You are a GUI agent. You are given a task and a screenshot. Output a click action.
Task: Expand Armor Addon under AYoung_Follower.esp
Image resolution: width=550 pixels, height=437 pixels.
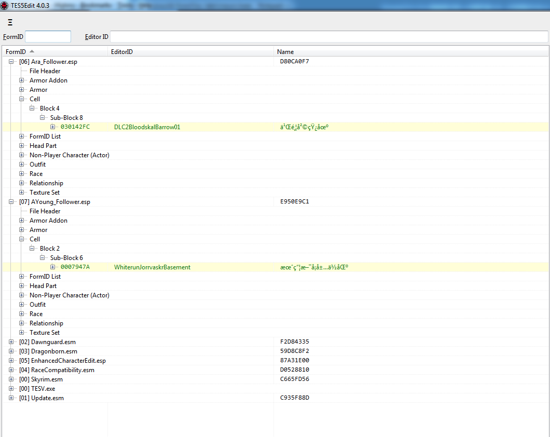tap(21, 220)
